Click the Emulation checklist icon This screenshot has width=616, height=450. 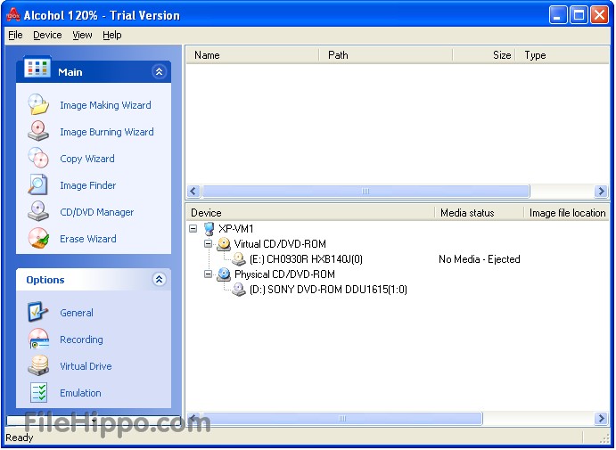coord(38,392)
